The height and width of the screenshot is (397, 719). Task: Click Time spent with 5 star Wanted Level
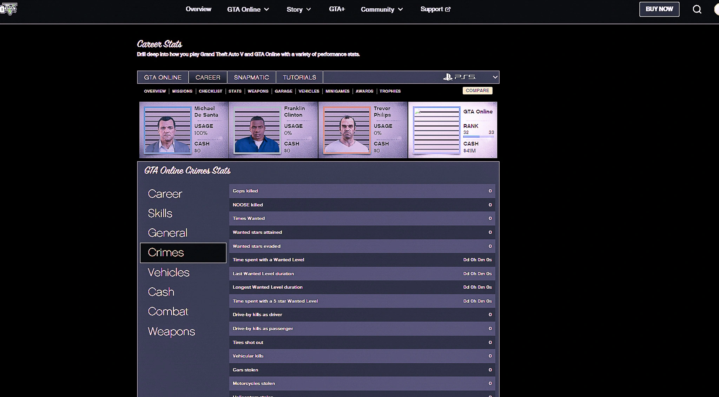pos(362,301)
